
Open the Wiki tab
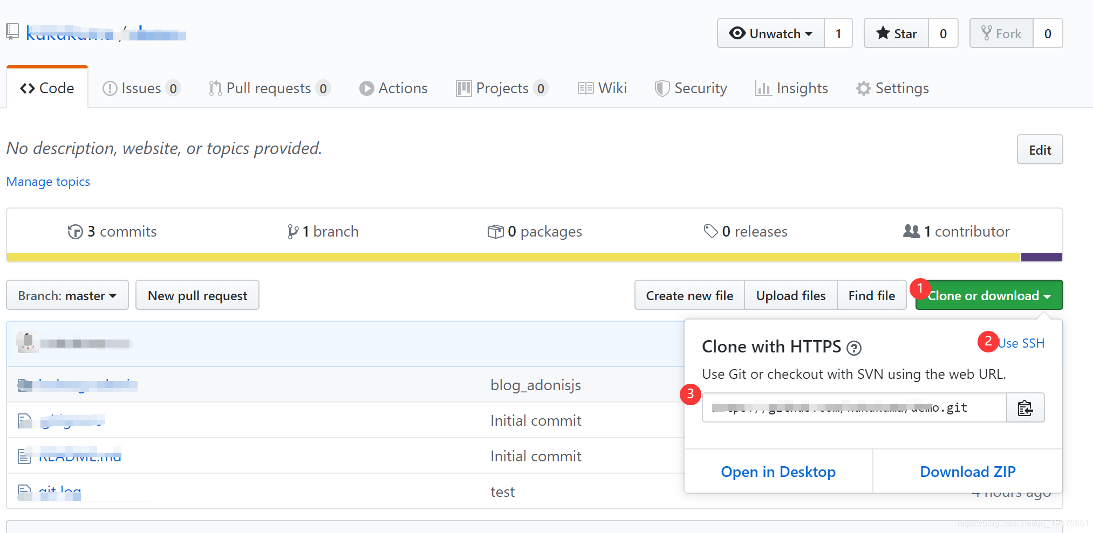coord(602,88)
